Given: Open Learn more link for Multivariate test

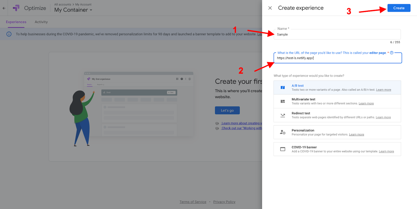Looking at the screenshot, I should pos(366,104).
